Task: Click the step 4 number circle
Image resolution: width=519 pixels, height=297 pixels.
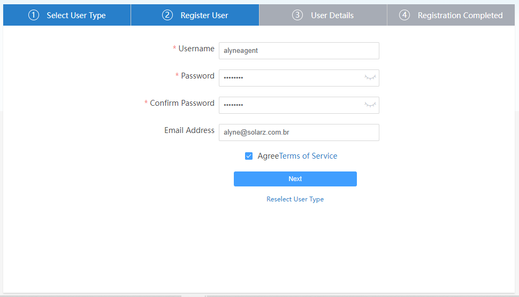Action: tap(404, 15)
